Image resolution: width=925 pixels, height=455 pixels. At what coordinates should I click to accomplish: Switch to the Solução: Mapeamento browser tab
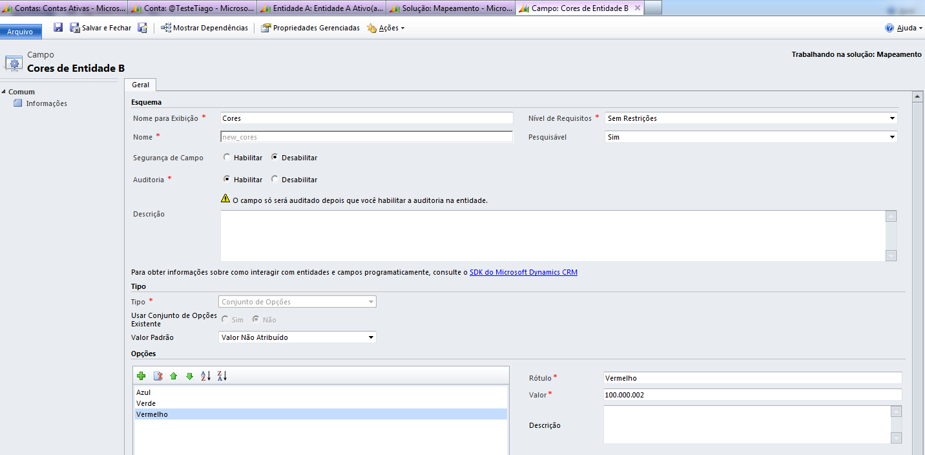click(450, 8)
